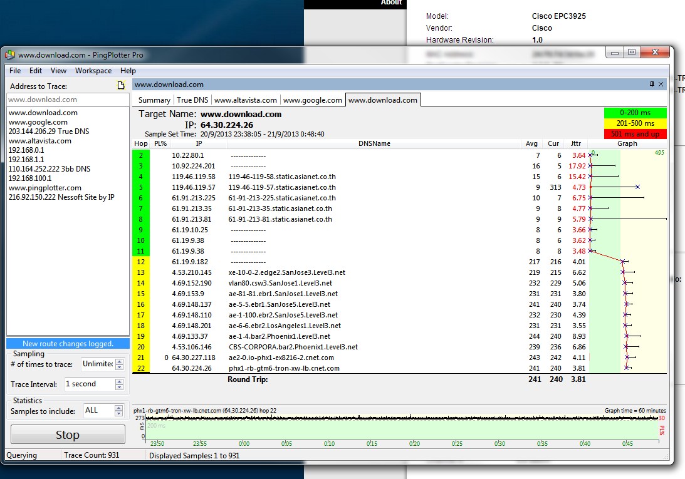Click the PingPlotter app icon in the title bar
The width and height of the screenshot is (685, 479).
click(x=9, y=55)
